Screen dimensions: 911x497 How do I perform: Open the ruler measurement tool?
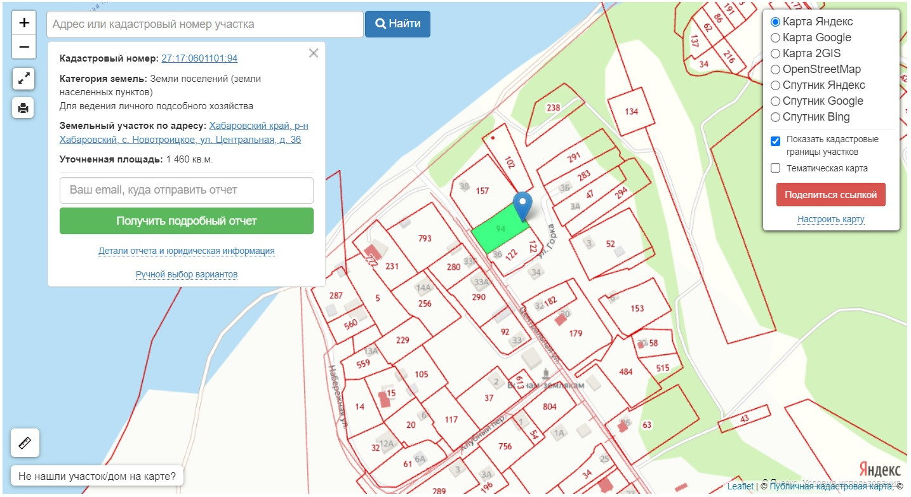click(25, 442)
